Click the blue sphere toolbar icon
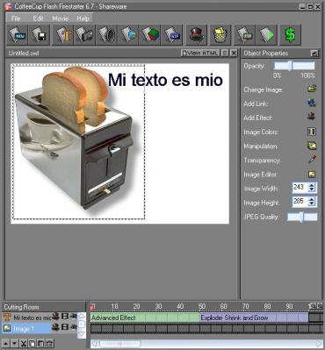Viewport: 325px width, 350px height. tap(128, 35)
